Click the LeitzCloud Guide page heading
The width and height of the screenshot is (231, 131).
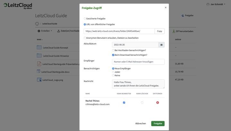[51, 16]
